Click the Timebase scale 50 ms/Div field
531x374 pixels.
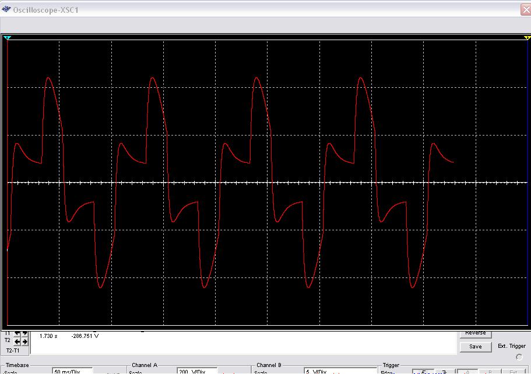pos(72,371)
